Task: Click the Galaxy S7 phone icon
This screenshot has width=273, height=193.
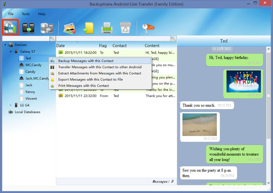Action: [x=16, y=51]
